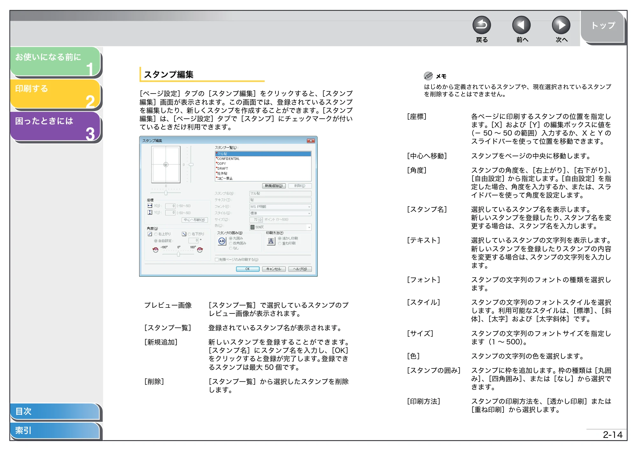Click the スタンプ名 text field

(280, 193)
